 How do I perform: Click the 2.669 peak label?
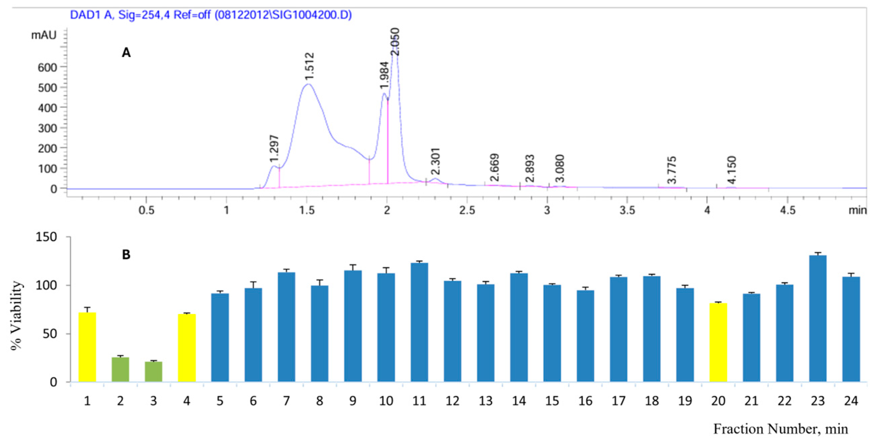pyautogui.click(x=494, y=168)
